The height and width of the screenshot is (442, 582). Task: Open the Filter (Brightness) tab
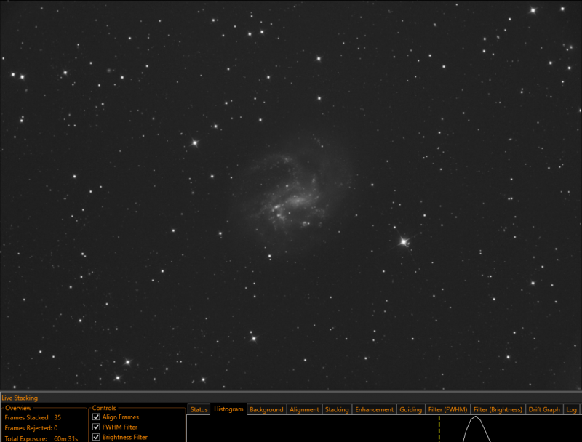tap(498, 409)
